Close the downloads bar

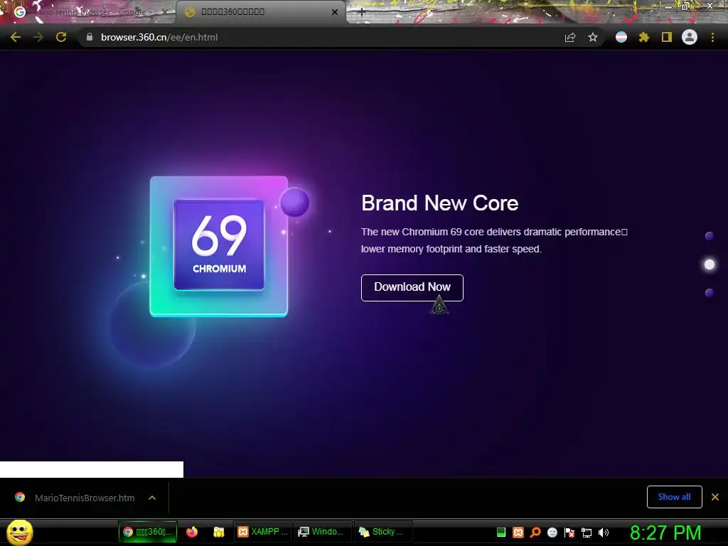click(x=715, y=497)
